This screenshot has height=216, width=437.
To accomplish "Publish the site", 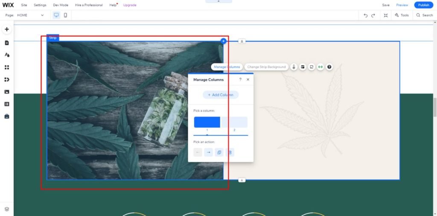I will 424,5.
